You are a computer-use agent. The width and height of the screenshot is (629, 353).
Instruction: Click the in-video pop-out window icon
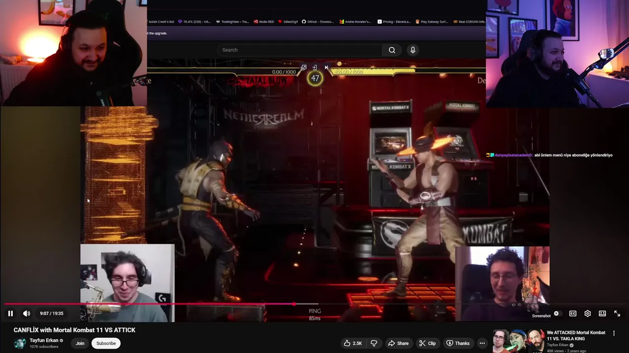pos(304,68)
